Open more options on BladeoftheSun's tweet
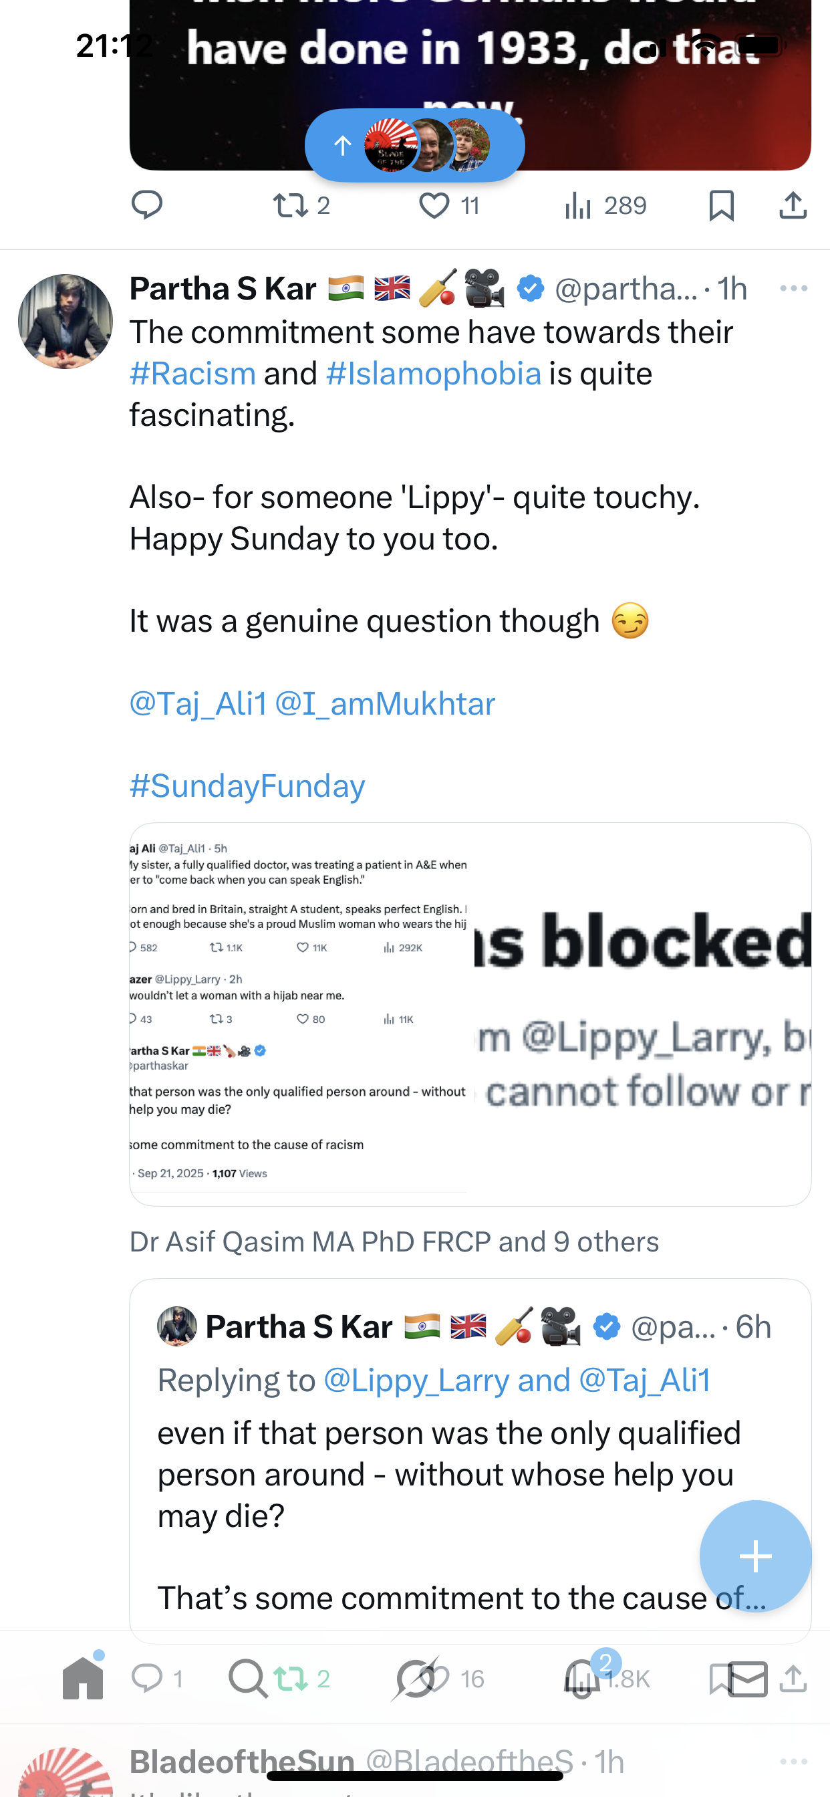This screenshot has height=1797, width=830. click(793, 1762)
